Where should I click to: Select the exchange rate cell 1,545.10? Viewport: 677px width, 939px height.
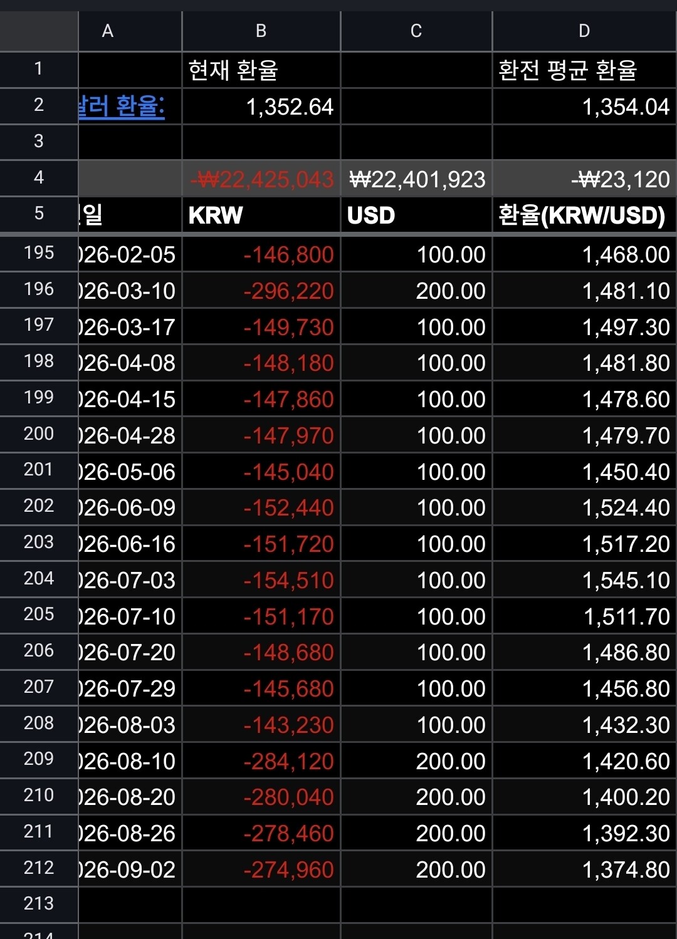coord(584,580)
